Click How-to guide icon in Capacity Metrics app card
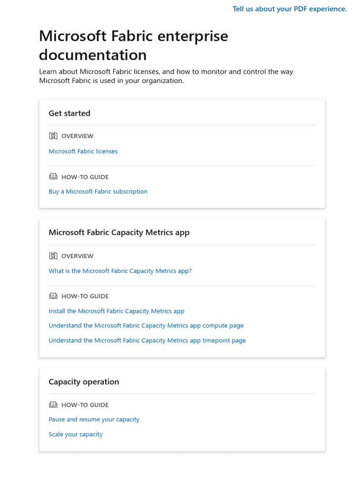364x486 pixels. tap(53, 296)
